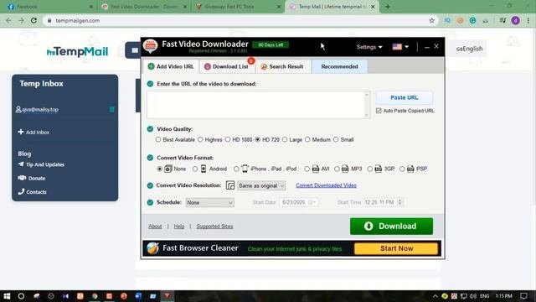Open the Download List tab
Viewport: 536px width, 302px height.
click(226, 66)
